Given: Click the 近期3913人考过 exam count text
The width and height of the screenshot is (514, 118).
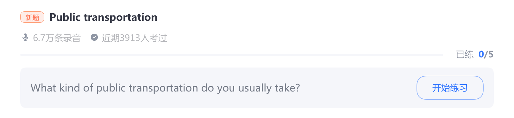Looking at the screenshot, I should pyautogui.click(x=135, y=38).
